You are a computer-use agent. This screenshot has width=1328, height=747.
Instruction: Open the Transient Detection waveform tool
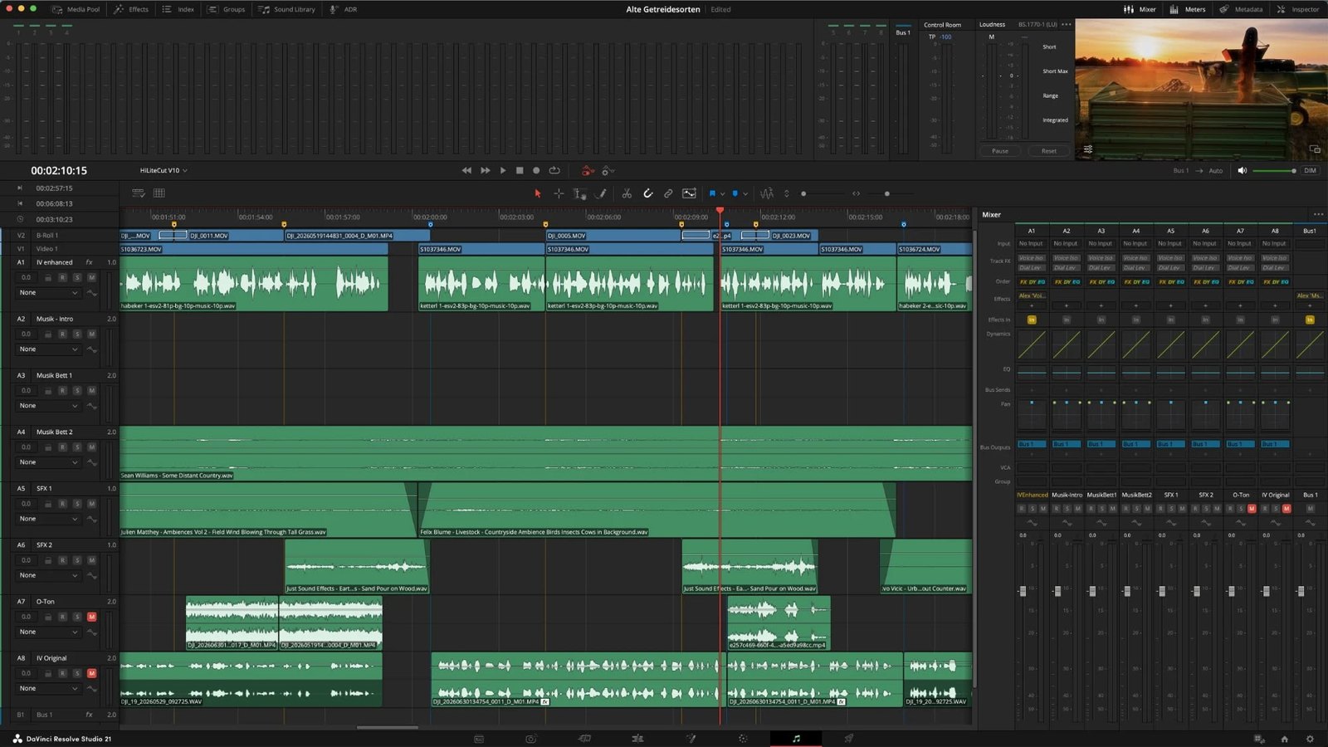pos(767,193)
